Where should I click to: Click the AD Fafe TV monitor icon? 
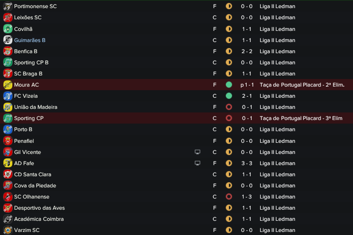click(x=198, y=163)
